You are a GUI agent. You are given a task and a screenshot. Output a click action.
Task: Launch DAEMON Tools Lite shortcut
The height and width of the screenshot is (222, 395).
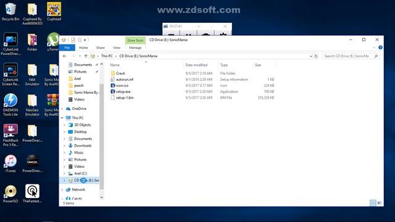(10, 105)
